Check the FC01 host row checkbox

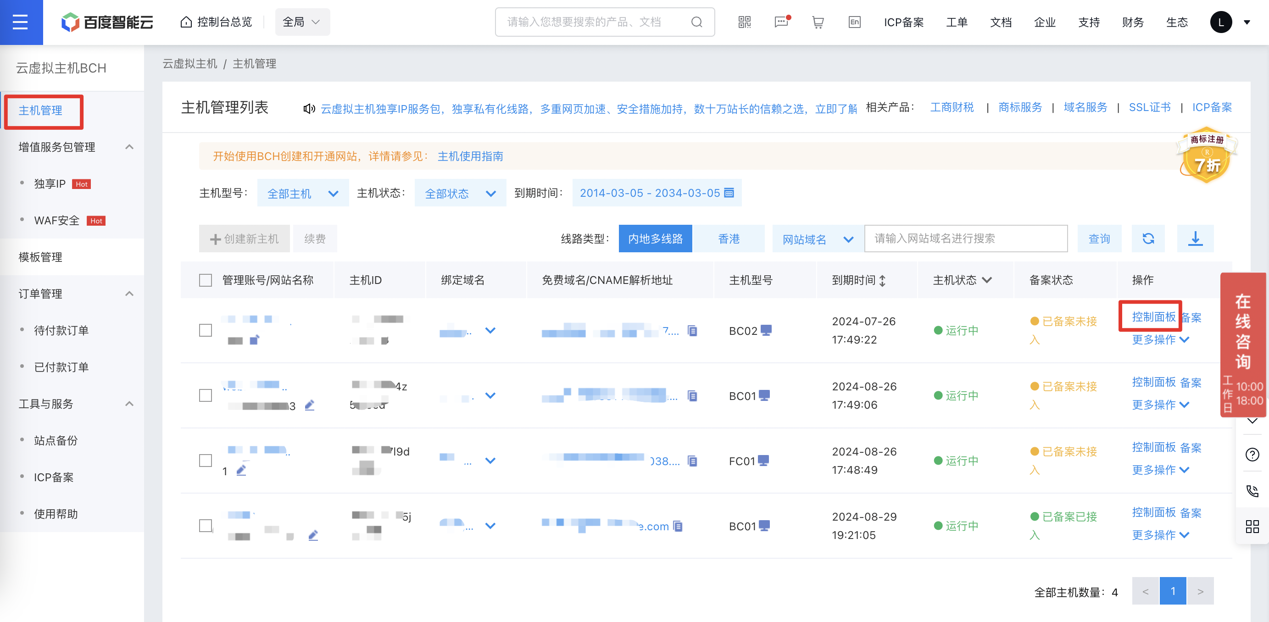206,461
